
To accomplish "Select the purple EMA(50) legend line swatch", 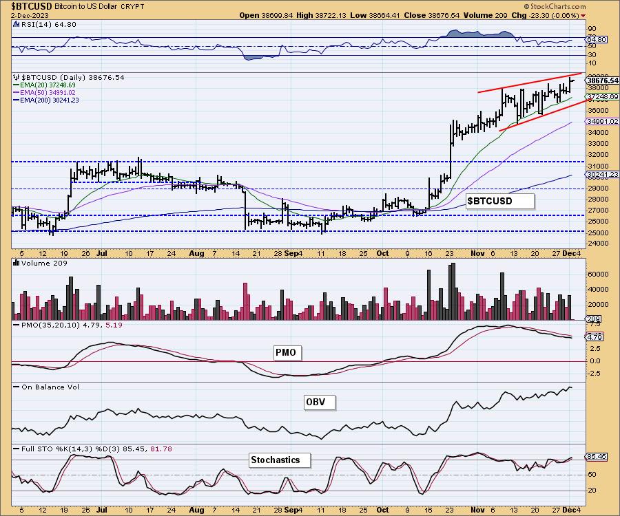I will (16, 93).
